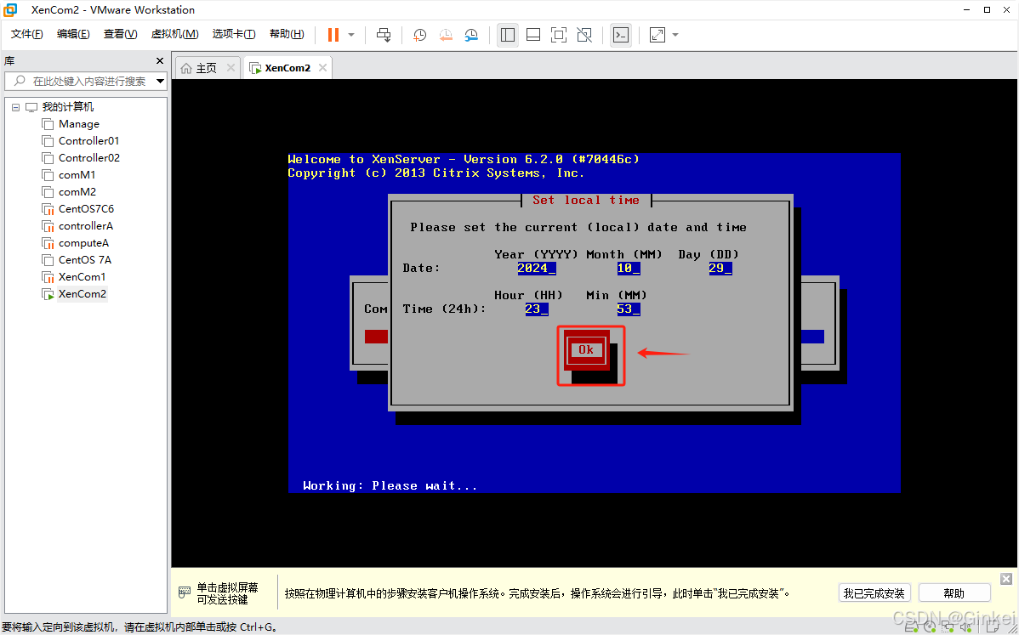
Task: Open the 编辑(E) menu
Action: pos(73,34)
